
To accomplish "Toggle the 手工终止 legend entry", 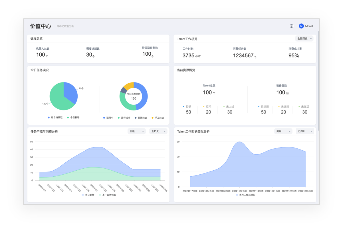I will click(158, 118).
